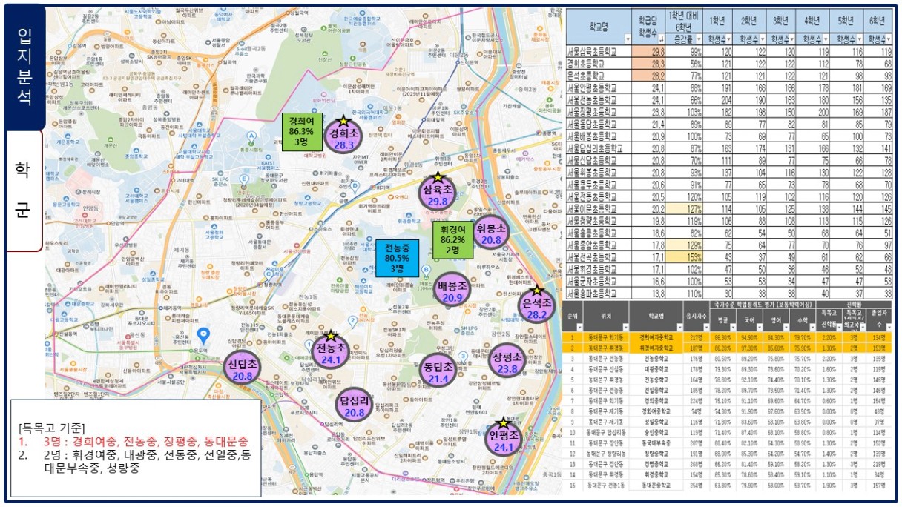Click the red 3명 line in the 특목고 기준 box
Screen dimensions: 902x507
[x=133, y=440]
